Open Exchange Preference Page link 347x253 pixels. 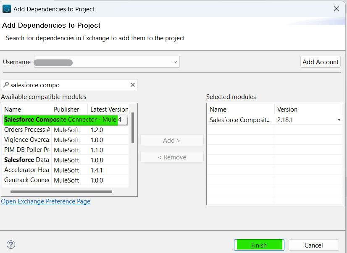click(x=45, y=201)
